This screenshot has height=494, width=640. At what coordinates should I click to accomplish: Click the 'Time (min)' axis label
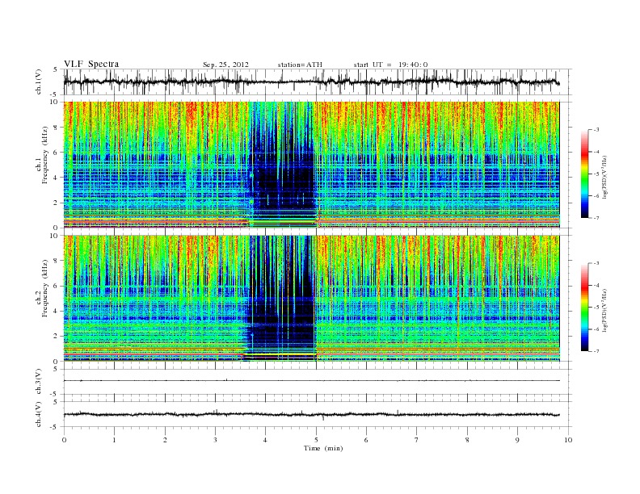(x=323, y=448)
